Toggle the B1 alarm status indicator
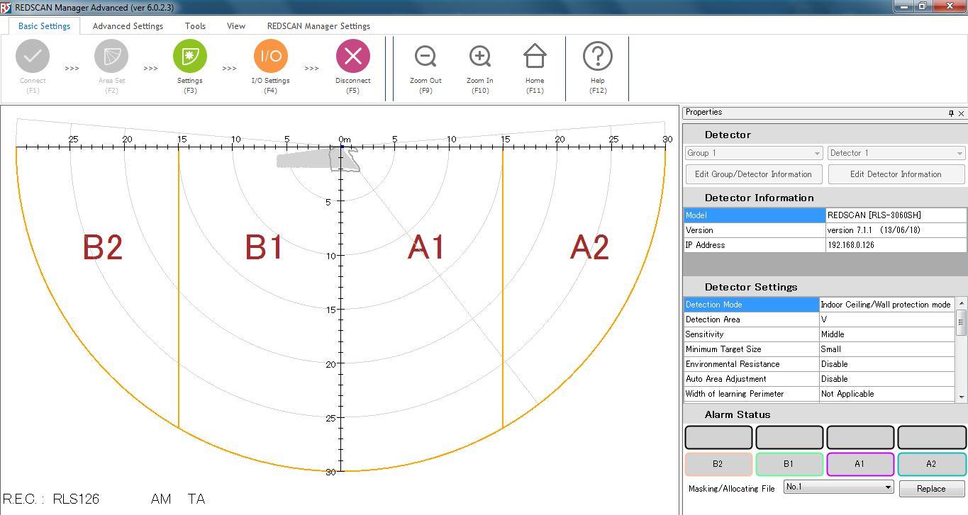The width and height of the screenshot is (968, 515). [x=789, y=464]
